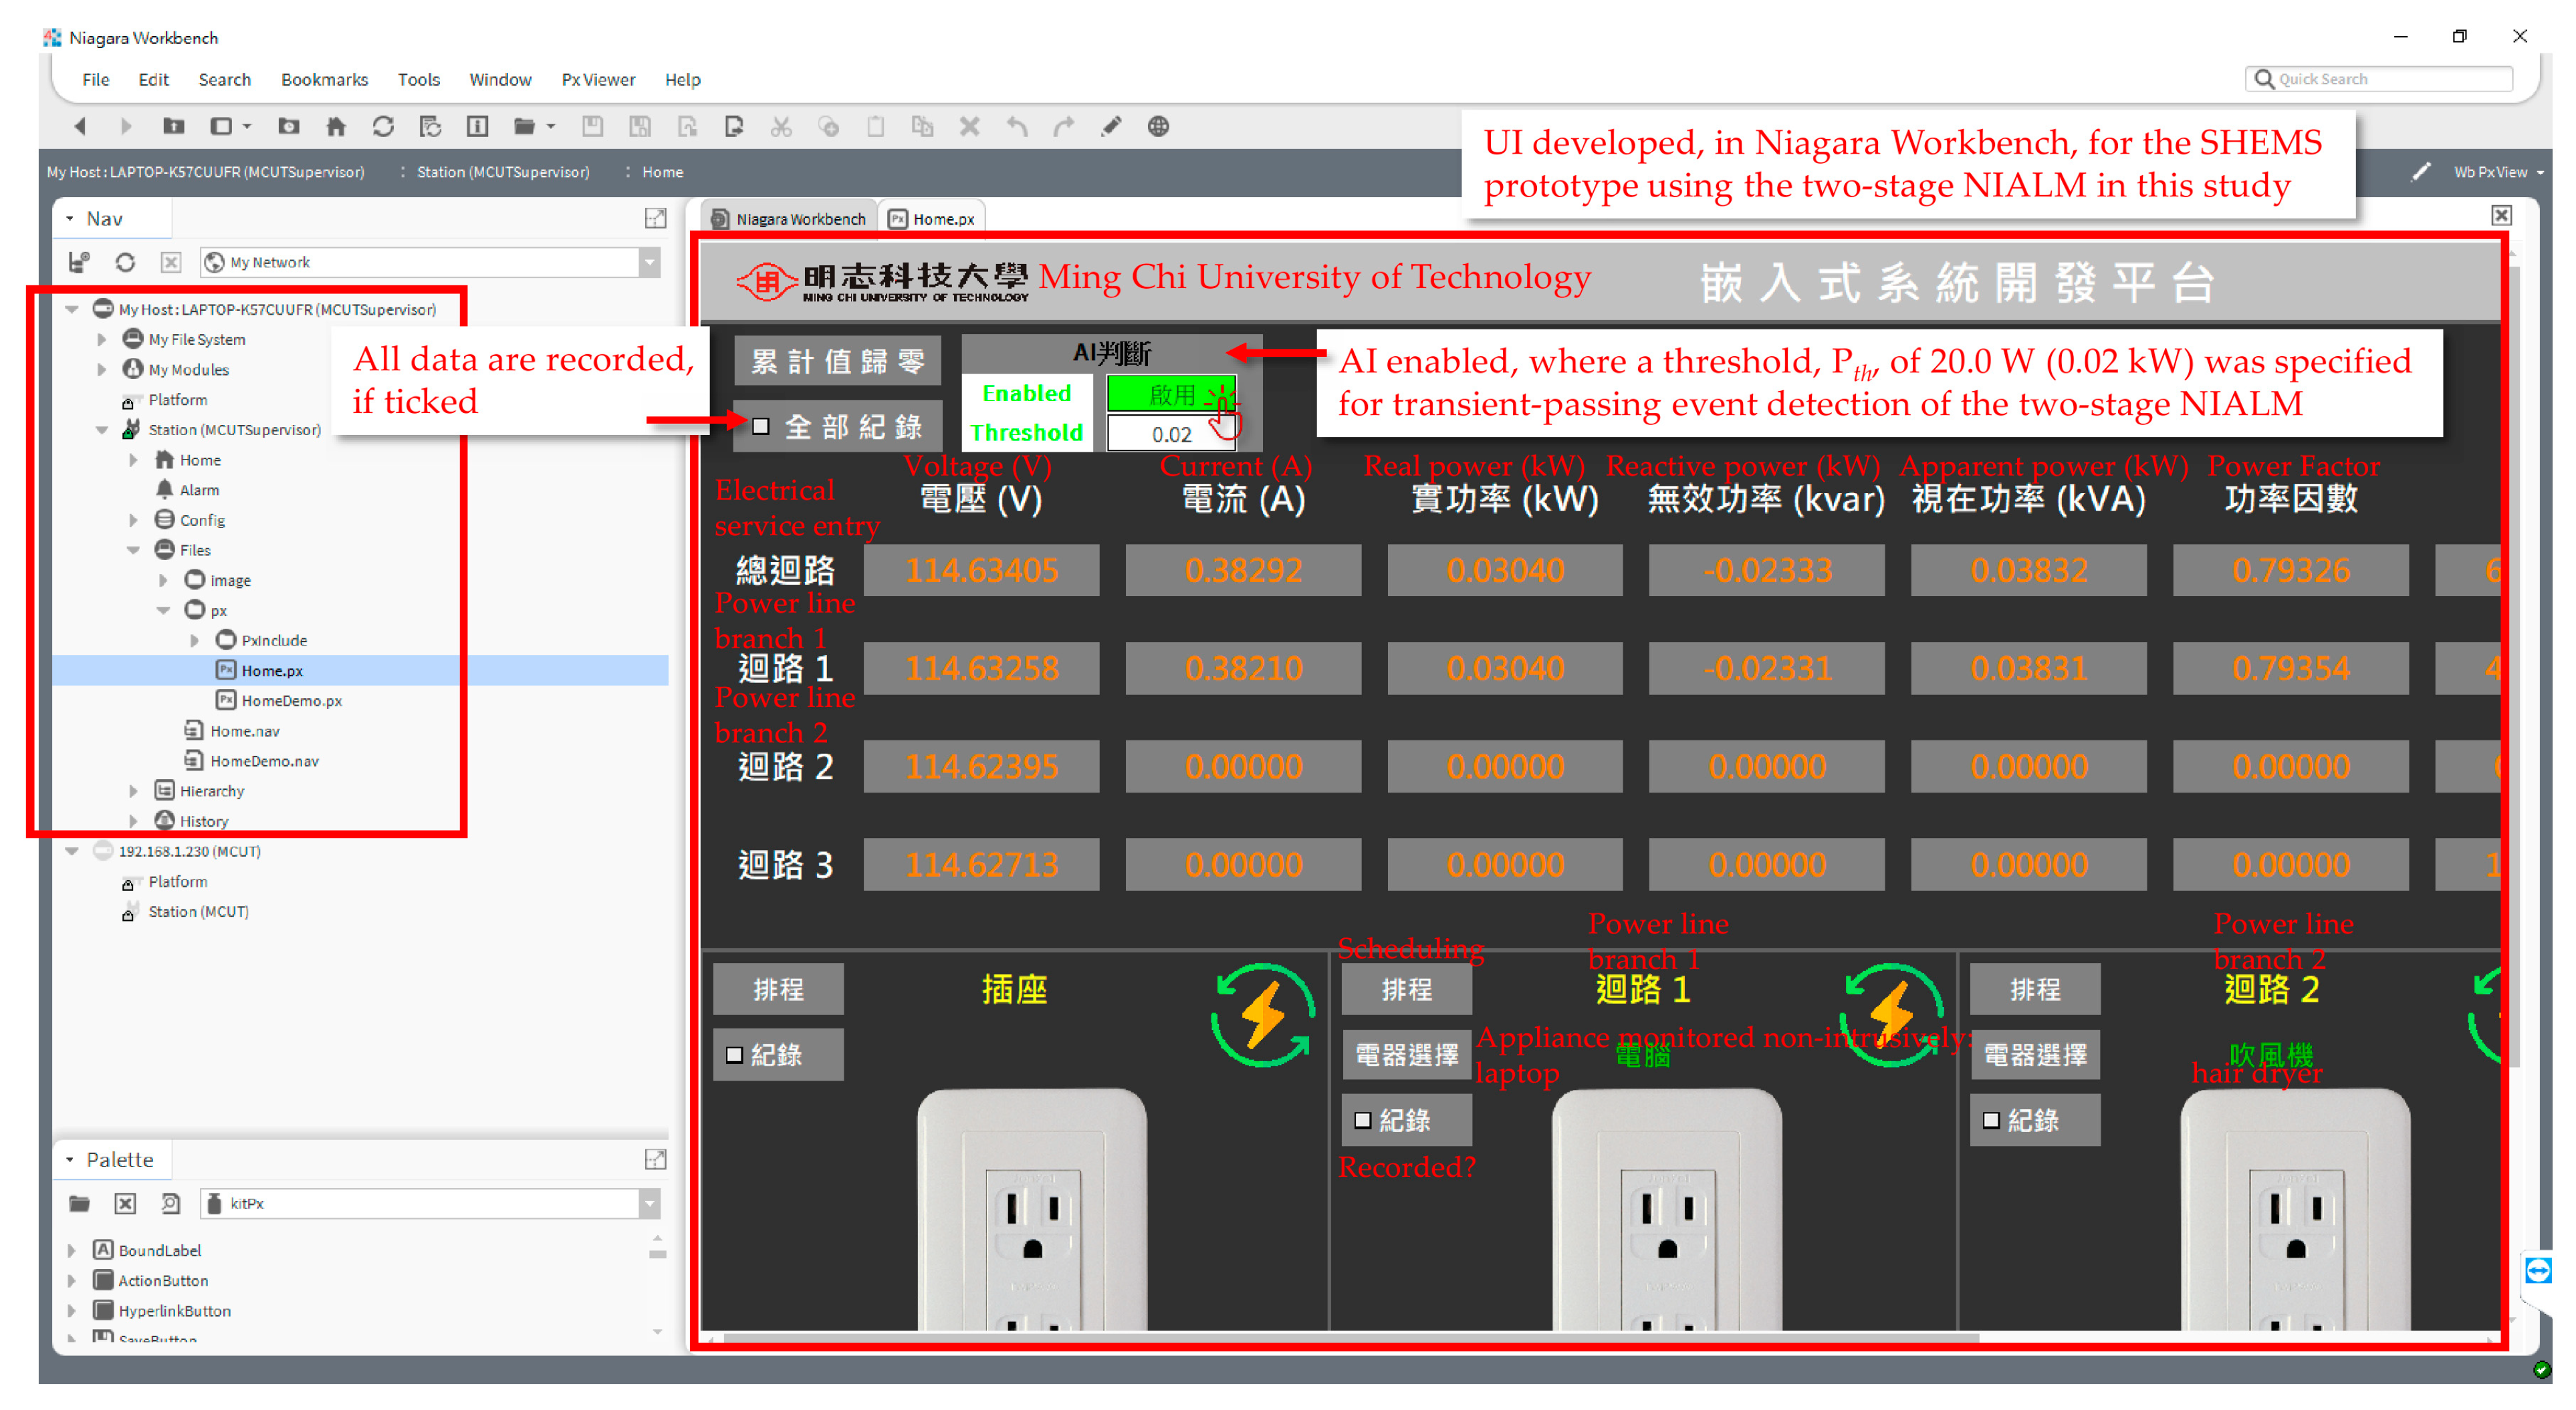This screenshot has width=2576, height=1410.
Task: Open the Bookmarks menu
Action: click(x=324, y=80)
